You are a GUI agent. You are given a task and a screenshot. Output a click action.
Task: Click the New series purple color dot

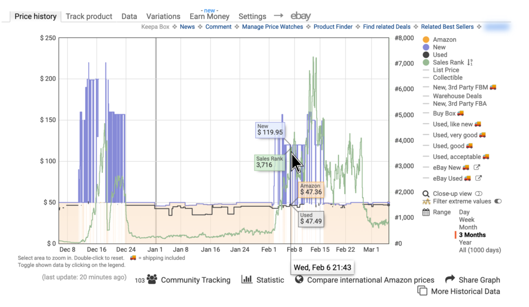(x=425, y=47)
